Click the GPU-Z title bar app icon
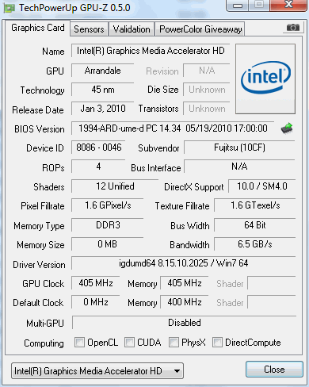The width and height of the screenshot is (309, 387). click(x=10, y=8)
